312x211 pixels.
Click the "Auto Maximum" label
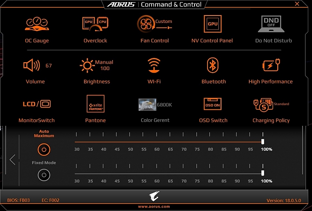tap(44, 134)
